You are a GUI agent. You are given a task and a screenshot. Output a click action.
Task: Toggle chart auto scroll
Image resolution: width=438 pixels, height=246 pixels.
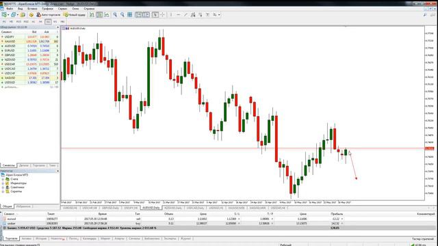[138, 15]
